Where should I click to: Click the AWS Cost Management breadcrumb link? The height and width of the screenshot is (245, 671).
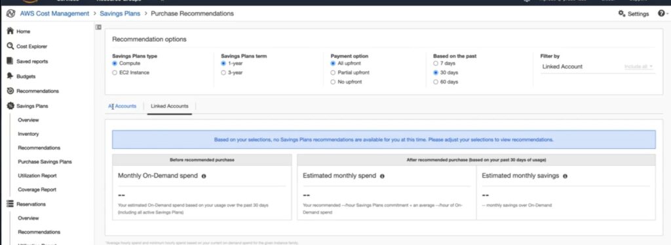click(x=54, y=14)
